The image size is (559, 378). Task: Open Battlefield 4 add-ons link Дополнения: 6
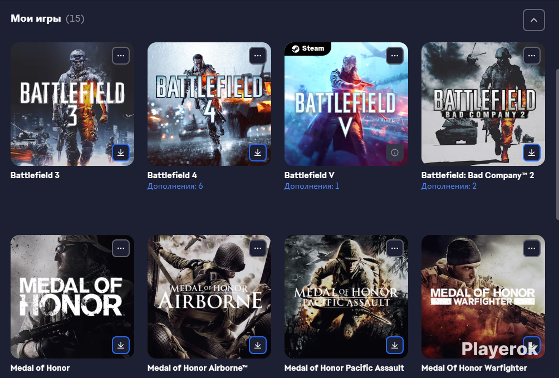click(175, 186)
